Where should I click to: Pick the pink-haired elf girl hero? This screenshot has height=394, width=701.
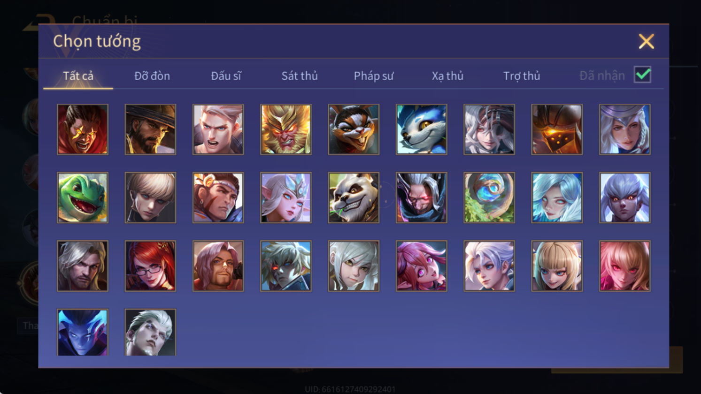pos(422,266)
